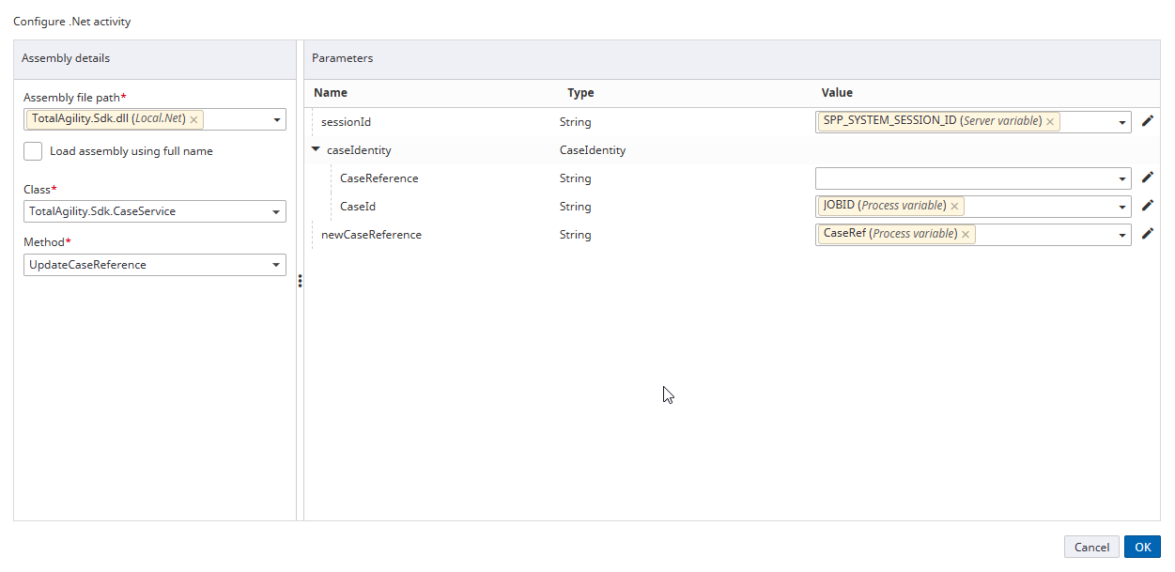The height and width of the screenshot is (572, 1175).
Task: Remove the TotalAgility.Sdk.dll assembly tag
Action: [193, 119]
